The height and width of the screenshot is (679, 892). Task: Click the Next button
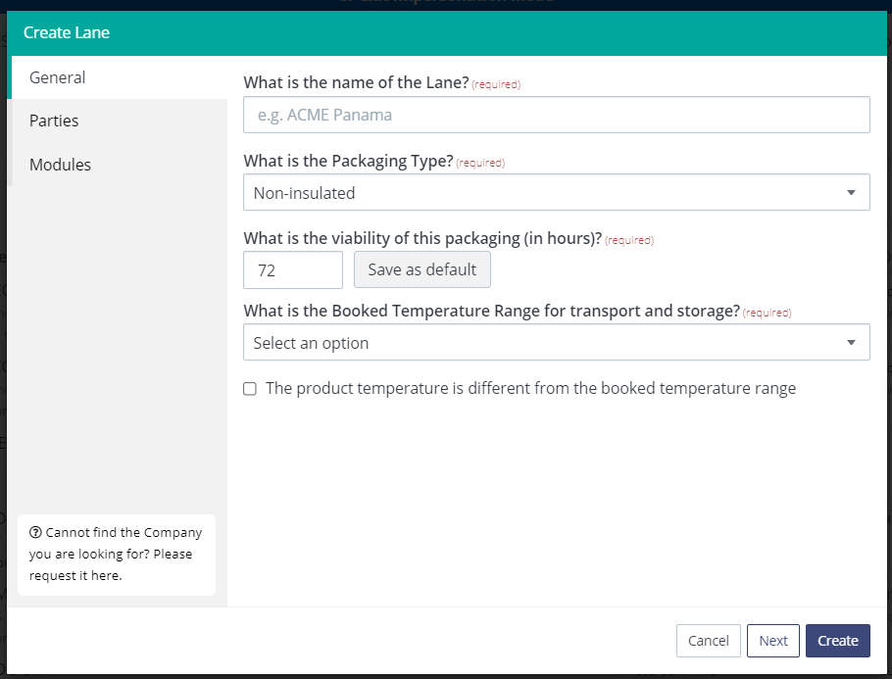point(772,640)
